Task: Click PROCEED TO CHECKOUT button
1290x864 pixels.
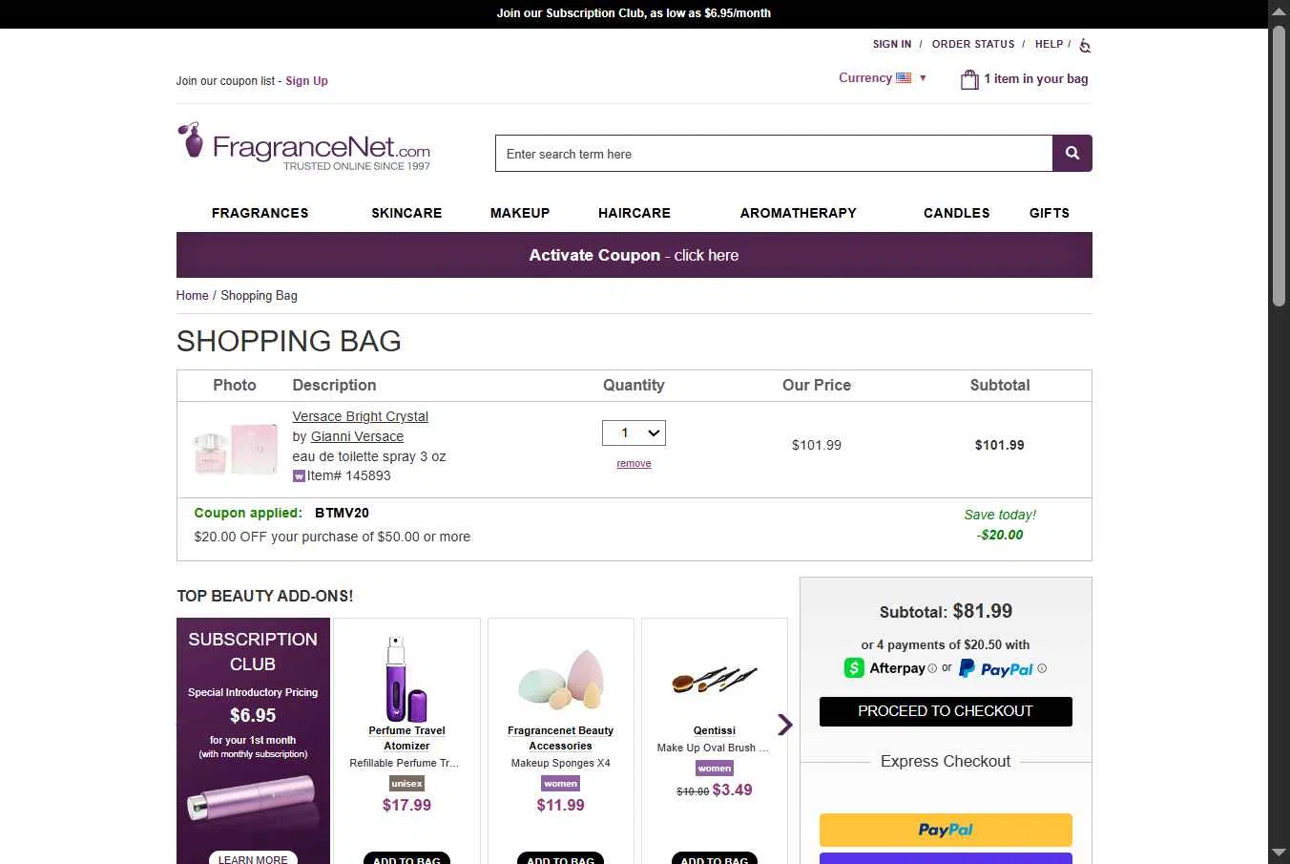Action: point(946,711)
